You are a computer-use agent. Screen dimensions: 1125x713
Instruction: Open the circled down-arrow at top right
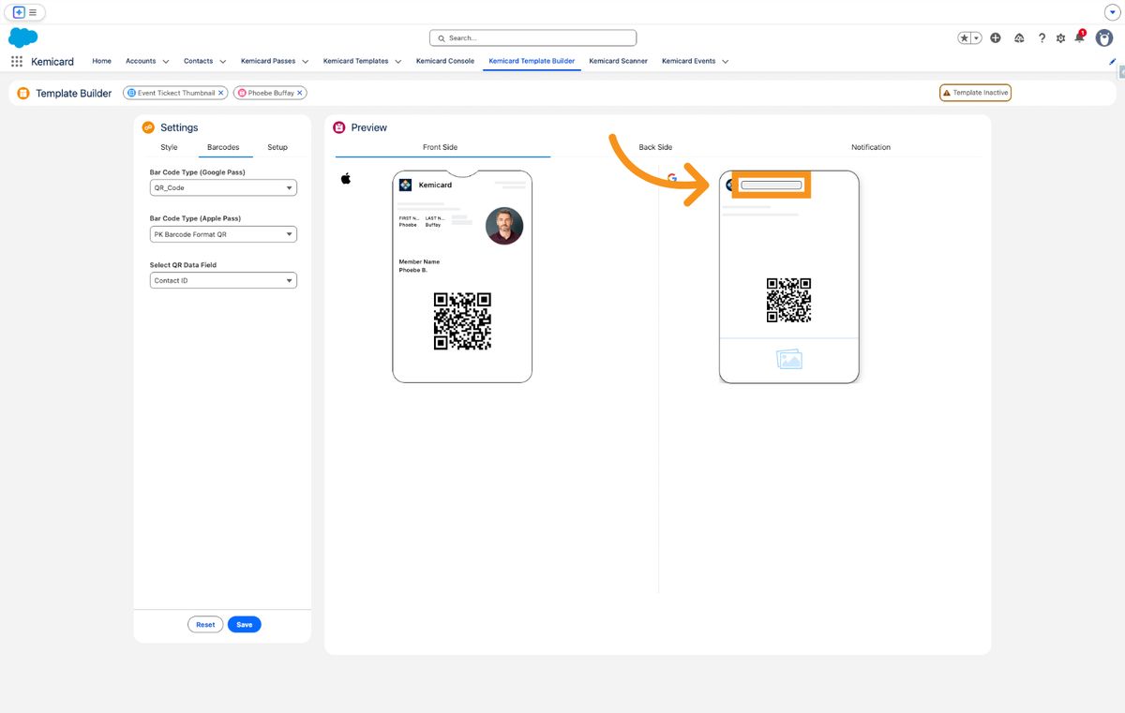pyautogui.click(x=1113, y=12)
